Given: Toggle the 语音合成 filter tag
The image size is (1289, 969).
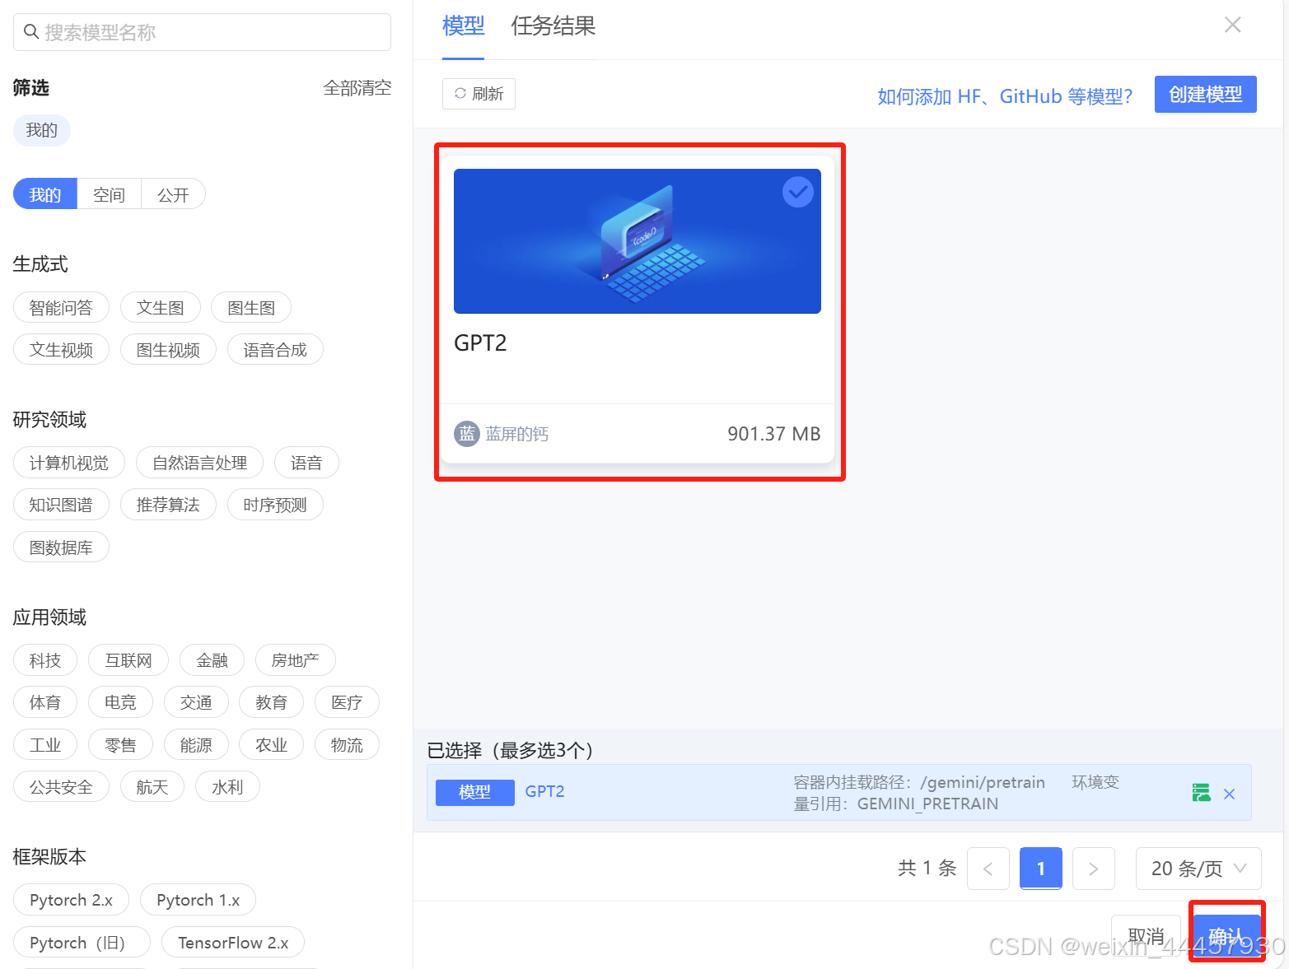Looking at the screenshot, I should [x=275, y=349].
